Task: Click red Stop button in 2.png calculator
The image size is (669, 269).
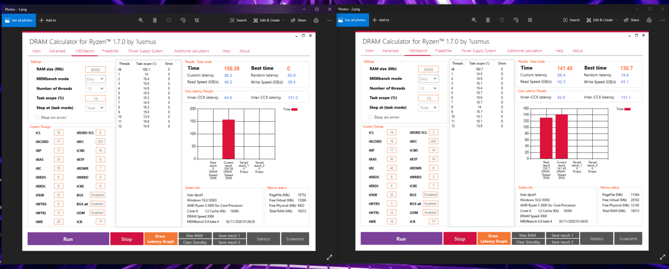Action: pyautogui.click(x=459, y=239)
